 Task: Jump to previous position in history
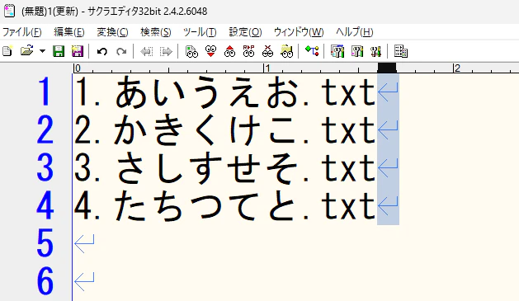click(x=147, y=51)
